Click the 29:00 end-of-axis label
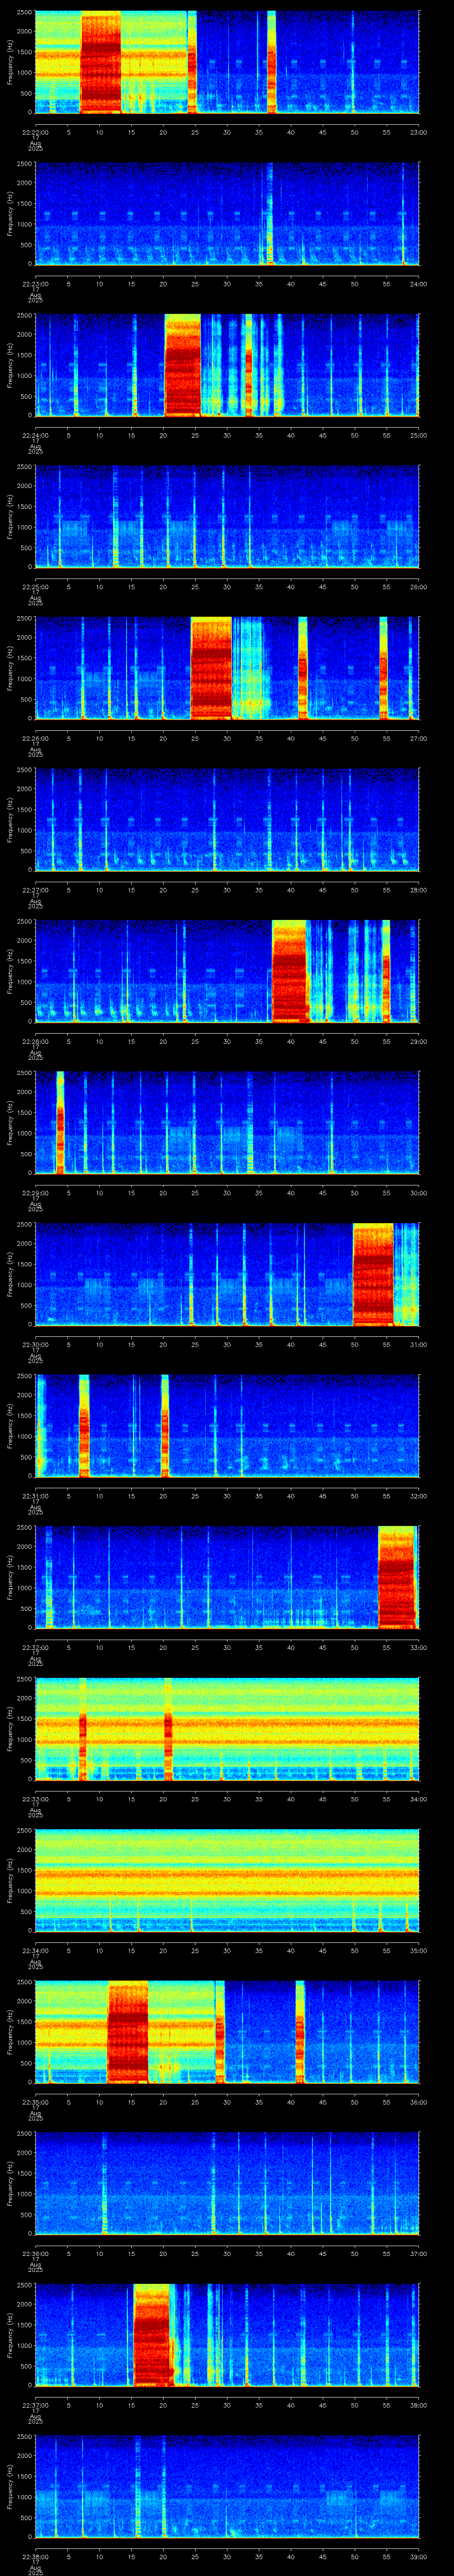454x2576 pixels. click(x=418, y=1041)
